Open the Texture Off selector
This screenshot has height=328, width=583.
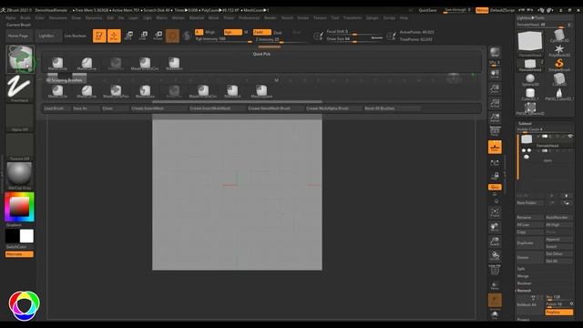[x=19, y=147]
